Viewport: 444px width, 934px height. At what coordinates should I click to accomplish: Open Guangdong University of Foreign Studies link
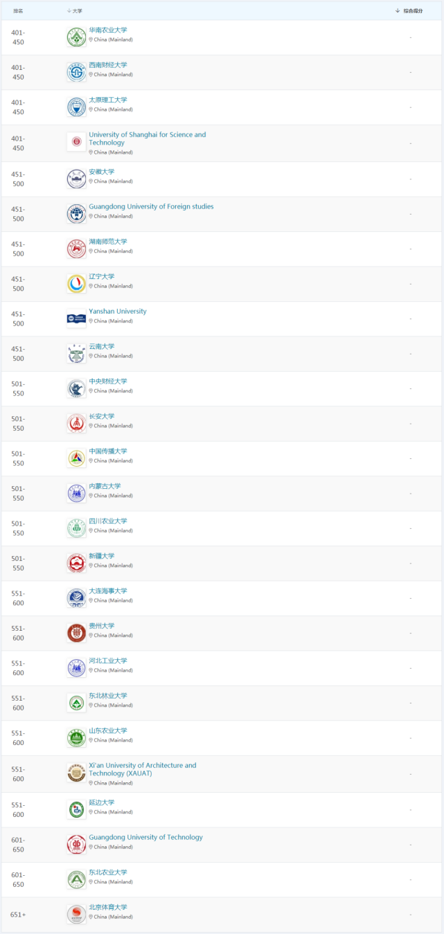pos(151,206)
